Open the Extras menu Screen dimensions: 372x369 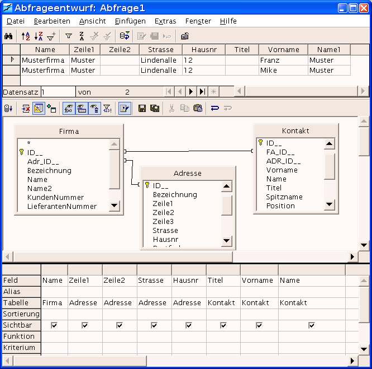pyautogui.click(x=165, y=21)
